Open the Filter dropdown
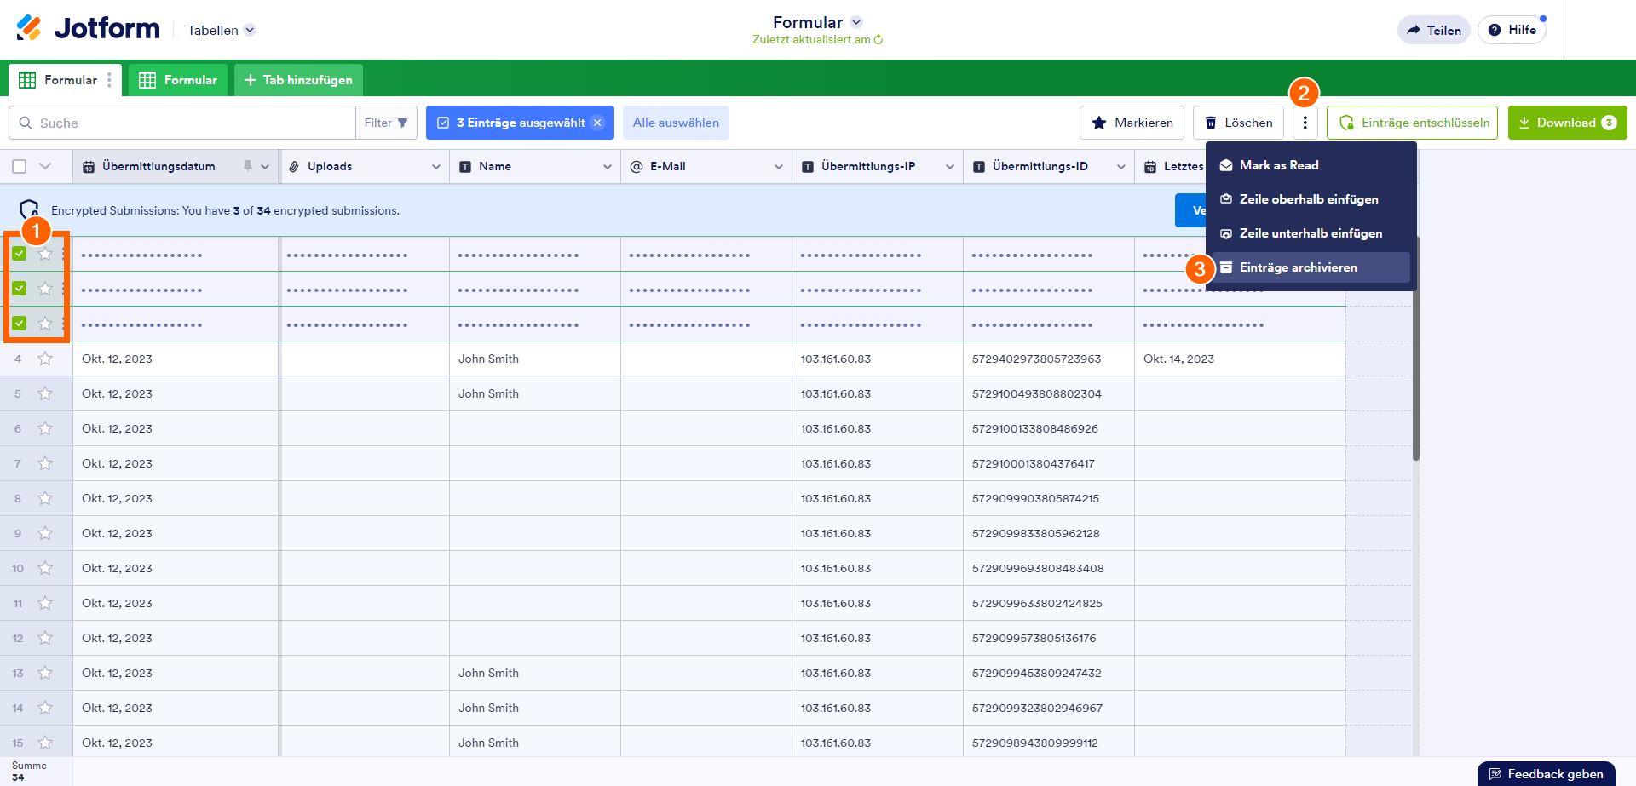This screenshot has height=786, width=1636. tap(386, 123)
